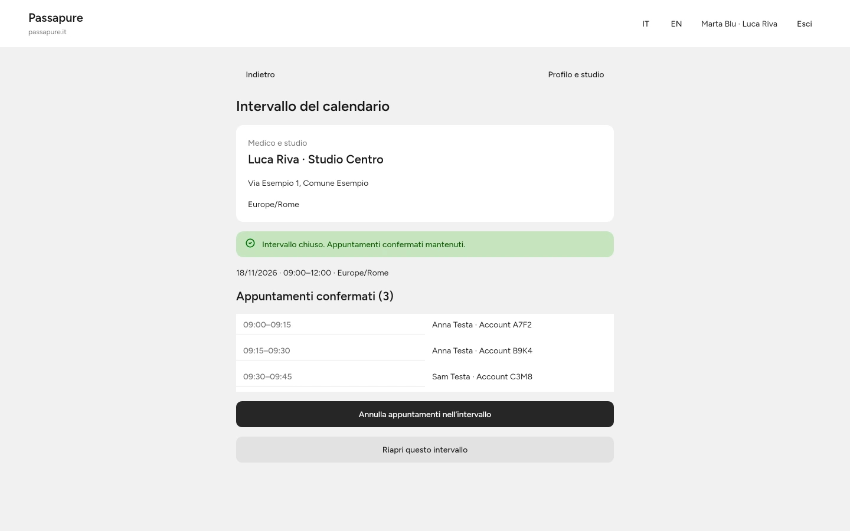Switch language to IT
Image resolution: width=850 pixels, height=531 pixels.
[x=646, y=24]
